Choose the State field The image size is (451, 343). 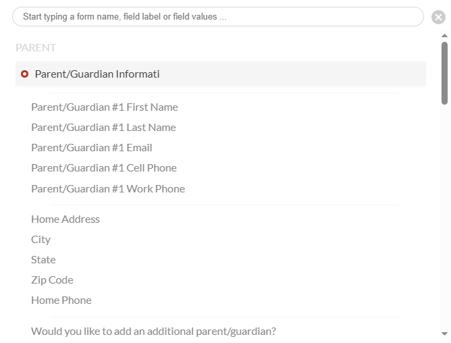click(x=43, y=259)
